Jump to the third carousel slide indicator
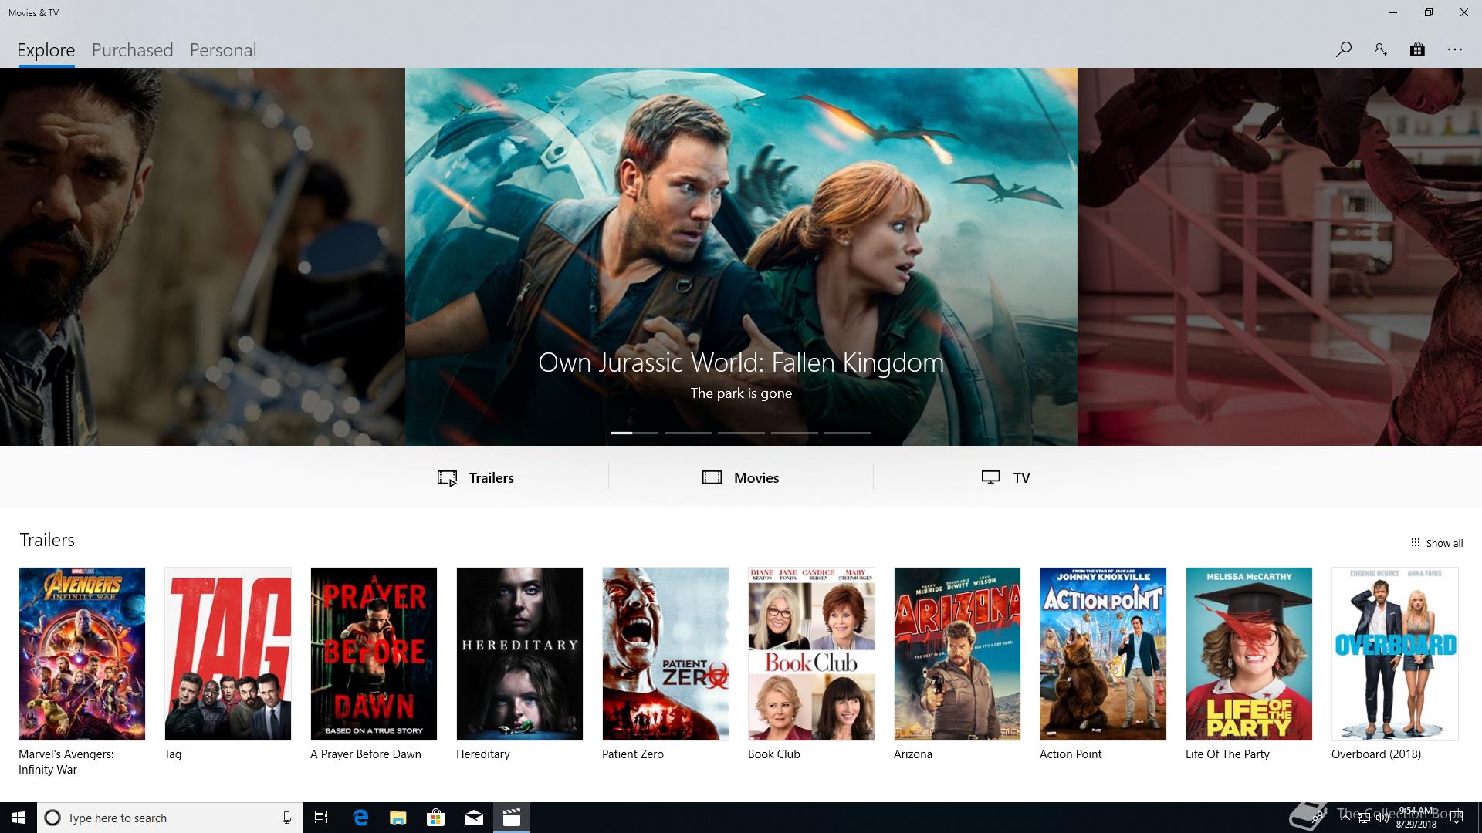Screen dimensions: 1482x833 coord(741,433)
